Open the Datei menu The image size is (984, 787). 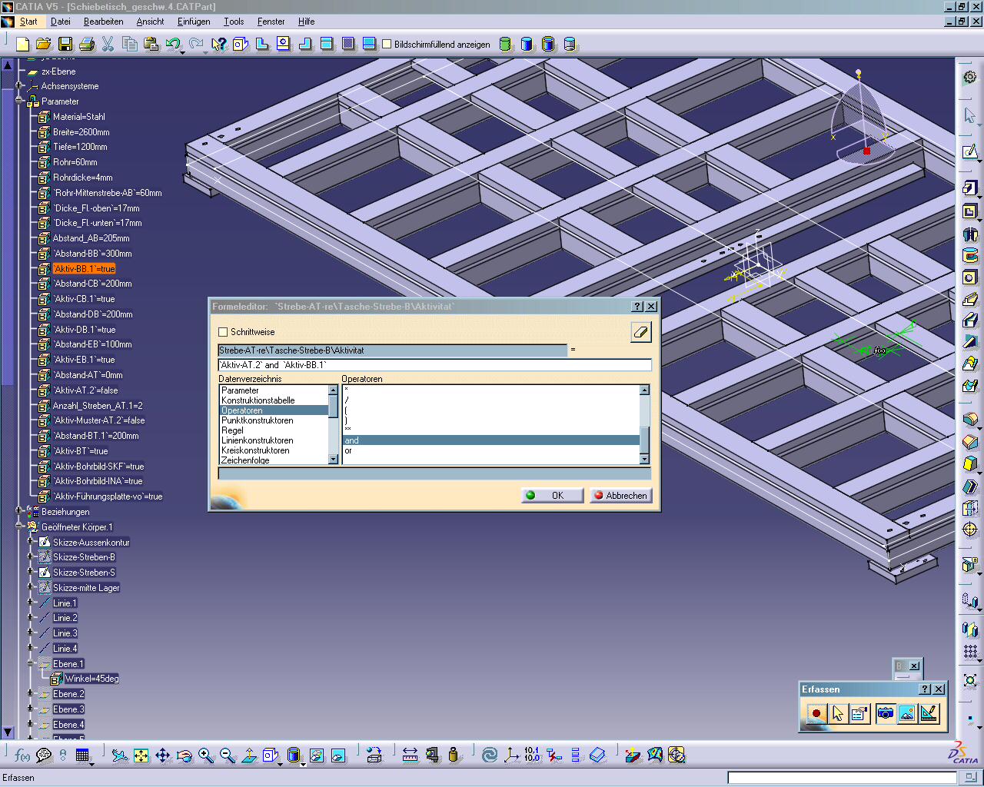[x=60, y=22]
